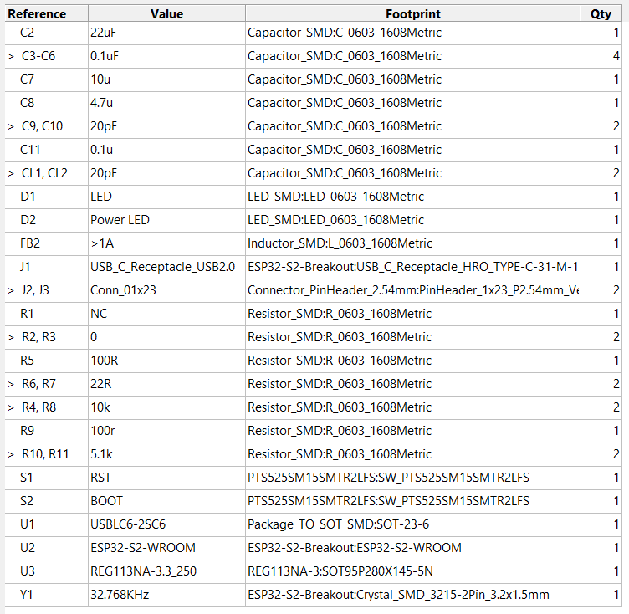629x614 pixels.
Task: Select the FB2 reference cell
Action: pos(31,243)
